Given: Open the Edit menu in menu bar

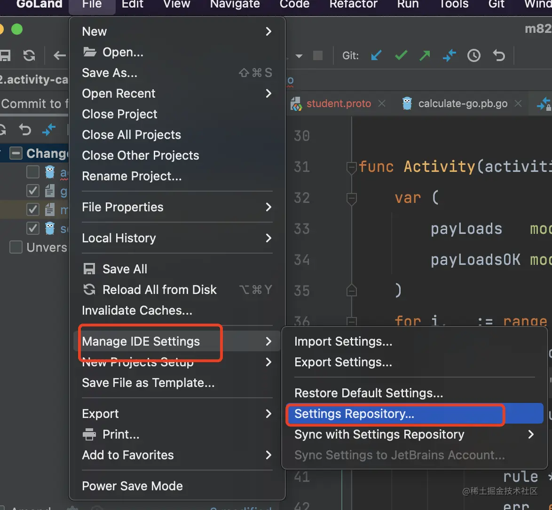Looking at the screenshot, I should coord(133,4).
